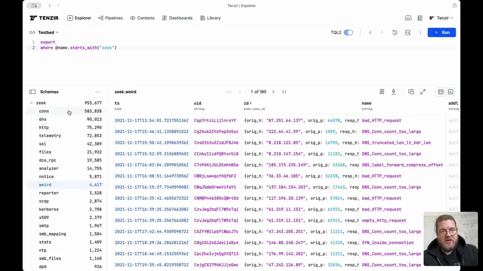
Task: Open the run history clock icon
Action: point(395,32)
